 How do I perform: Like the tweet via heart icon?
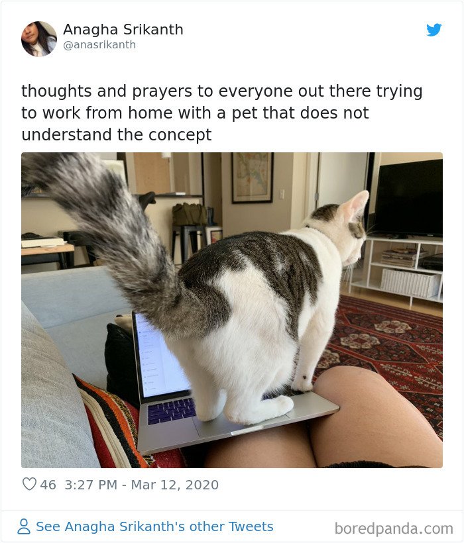(29, 484)
